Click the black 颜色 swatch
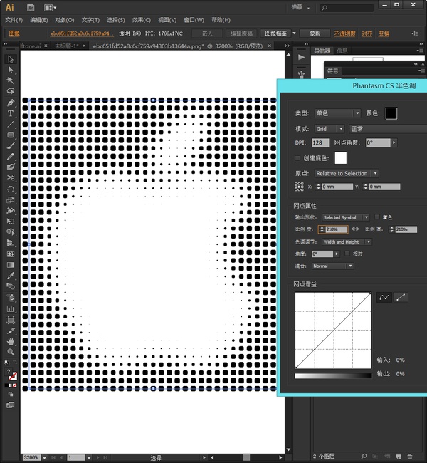This screenshot has width=427, height=463. click(x=391, y=113)
